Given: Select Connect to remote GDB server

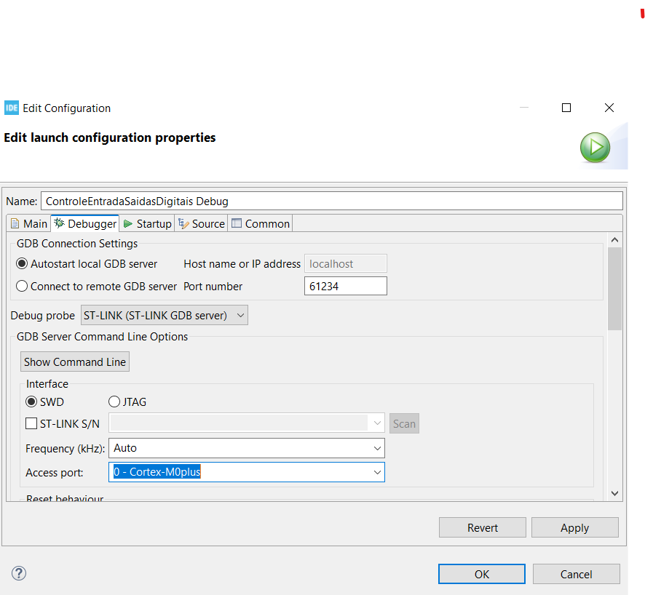Looking at the screenshot, I should pyautogui.click(x=23, y=287).
